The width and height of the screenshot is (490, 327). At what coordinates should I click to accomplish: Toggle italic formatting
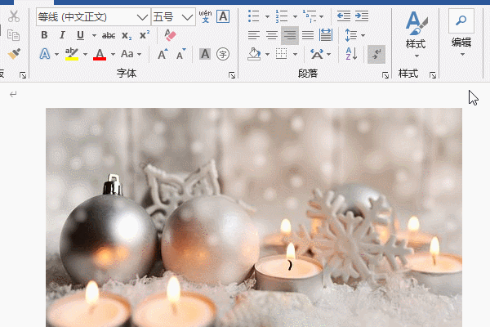point(62,35)
